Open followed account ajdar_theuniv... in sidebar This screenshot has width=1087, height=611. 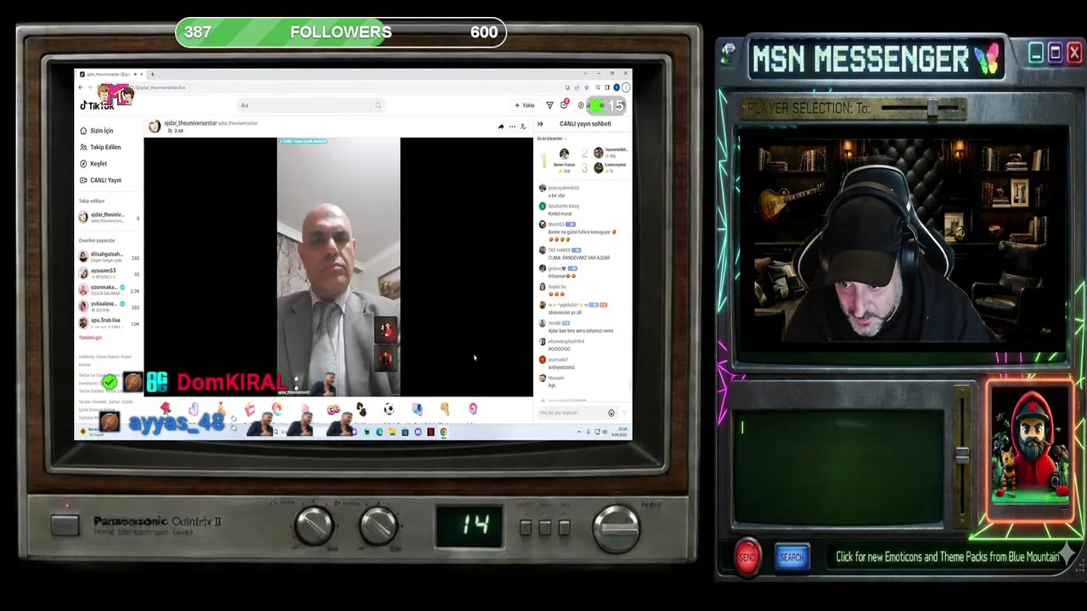point(108,217)
